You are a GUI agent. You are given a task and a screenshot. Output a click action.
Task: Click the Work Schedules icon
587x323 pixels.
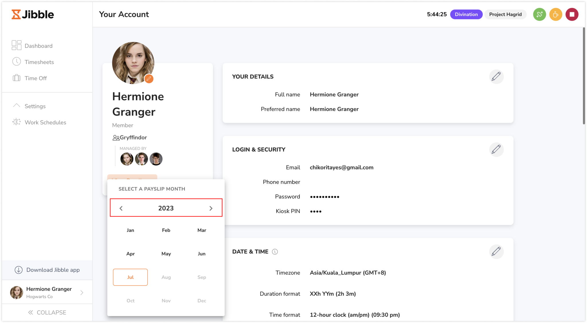17,122
